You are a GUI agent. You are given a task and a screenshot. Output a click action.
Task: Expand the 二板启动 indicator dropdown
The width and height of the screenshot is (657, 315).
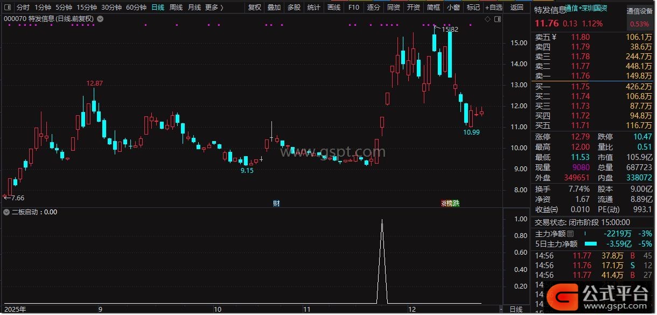(x=6, y=212)
